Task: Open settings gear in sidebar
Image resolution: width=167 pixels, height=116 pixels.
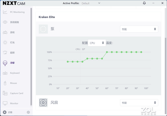Action: tap(28, 112)
